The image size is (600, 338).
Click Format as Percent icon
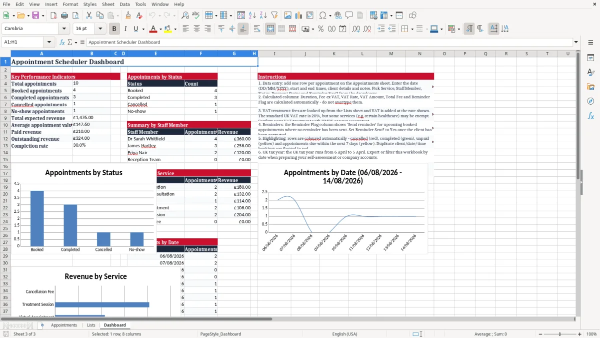[x=320, y=29]
